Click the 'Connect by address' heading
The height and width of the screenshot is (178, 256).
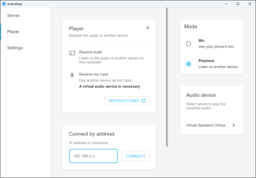click(x=92, y=134)
